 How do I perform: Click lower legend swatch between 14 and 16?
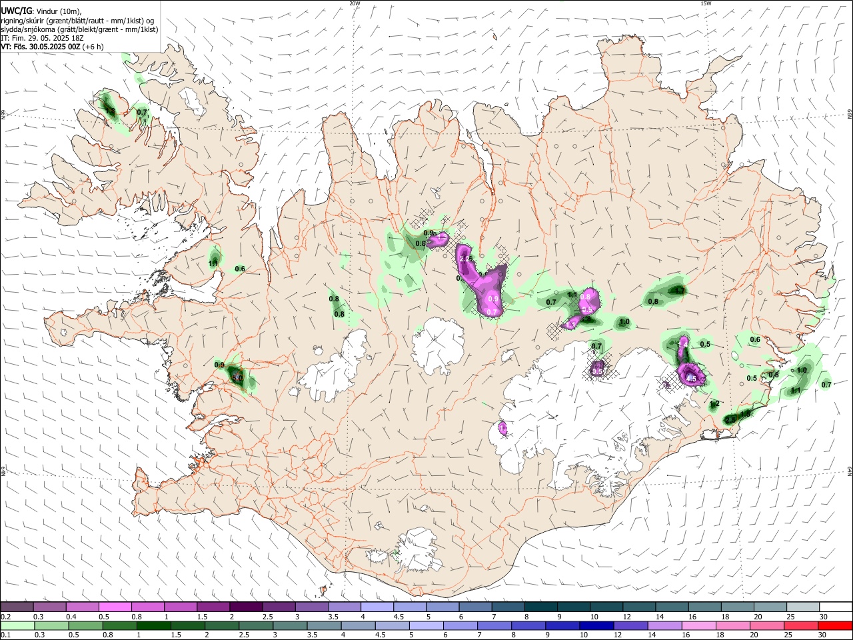(665, 625)
